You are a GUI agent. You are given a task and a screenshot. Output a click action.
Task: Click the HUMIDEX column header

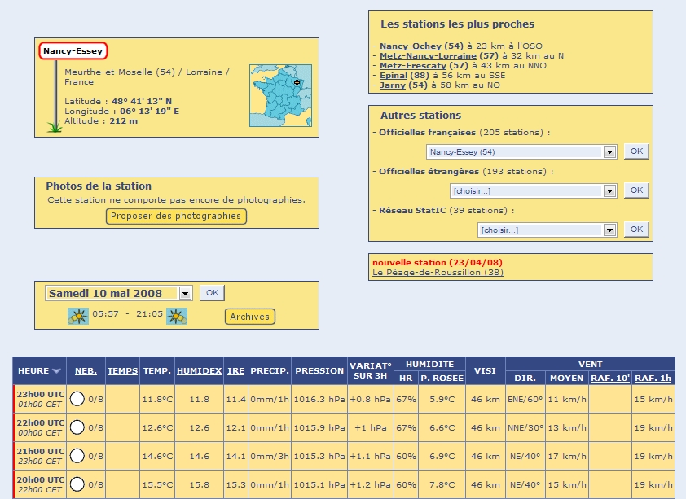coord(199,371)
